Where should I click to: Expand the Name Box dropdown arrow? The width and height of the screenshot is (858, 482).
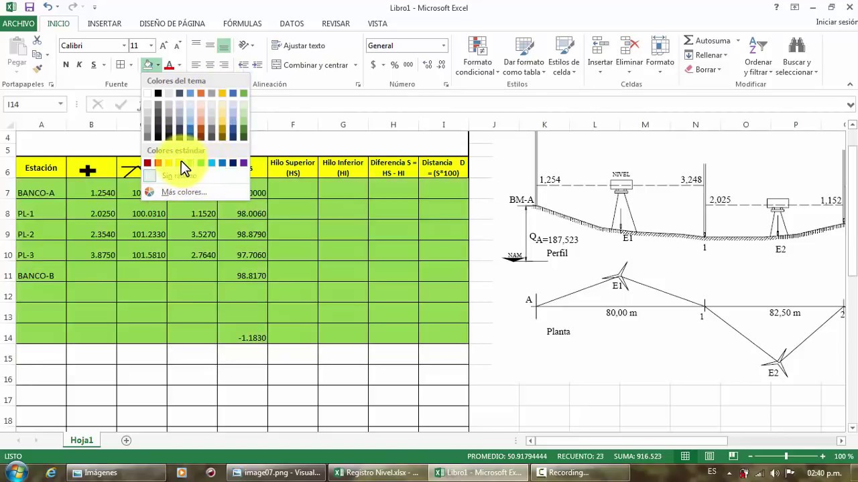point(60,104)
